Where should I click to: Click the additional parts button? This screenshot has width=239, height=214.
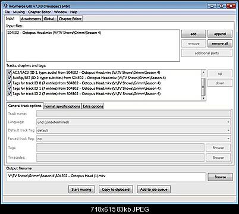207,53
